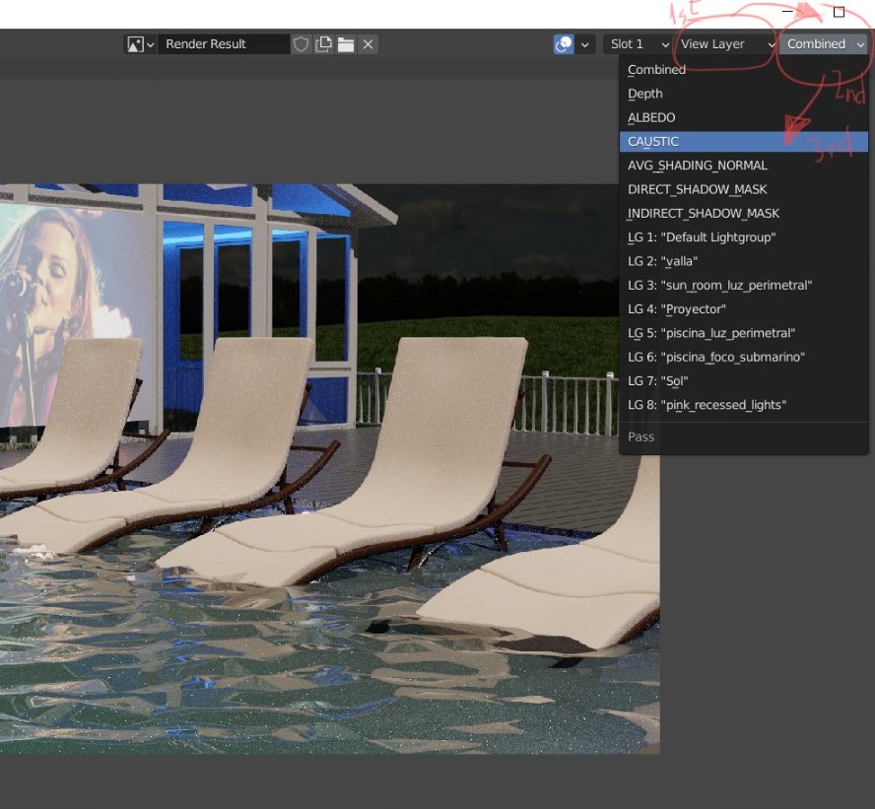Viewport: 875px width, 809px height.
Task: Click the display channels sphere icon
Action: pyautogui.click(x=564, y=44)
